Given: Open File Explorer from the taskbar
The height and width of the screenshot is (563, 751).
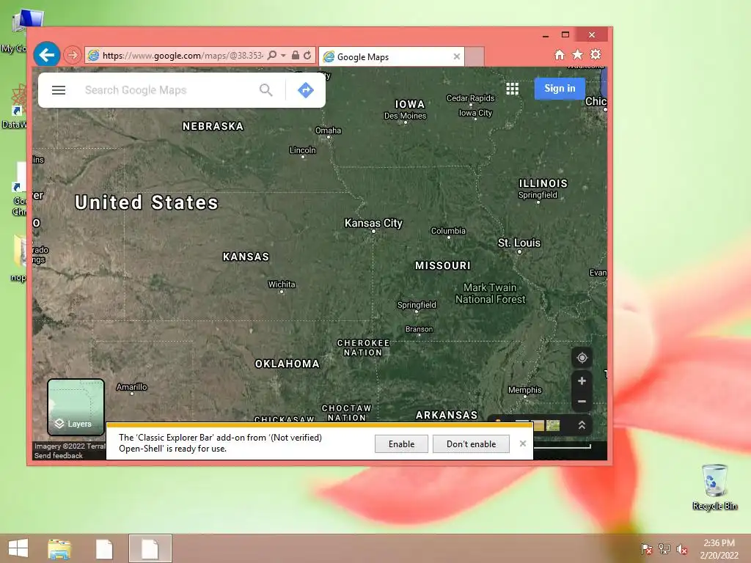Looking at the screenshot, I should (x=59, y=548).
